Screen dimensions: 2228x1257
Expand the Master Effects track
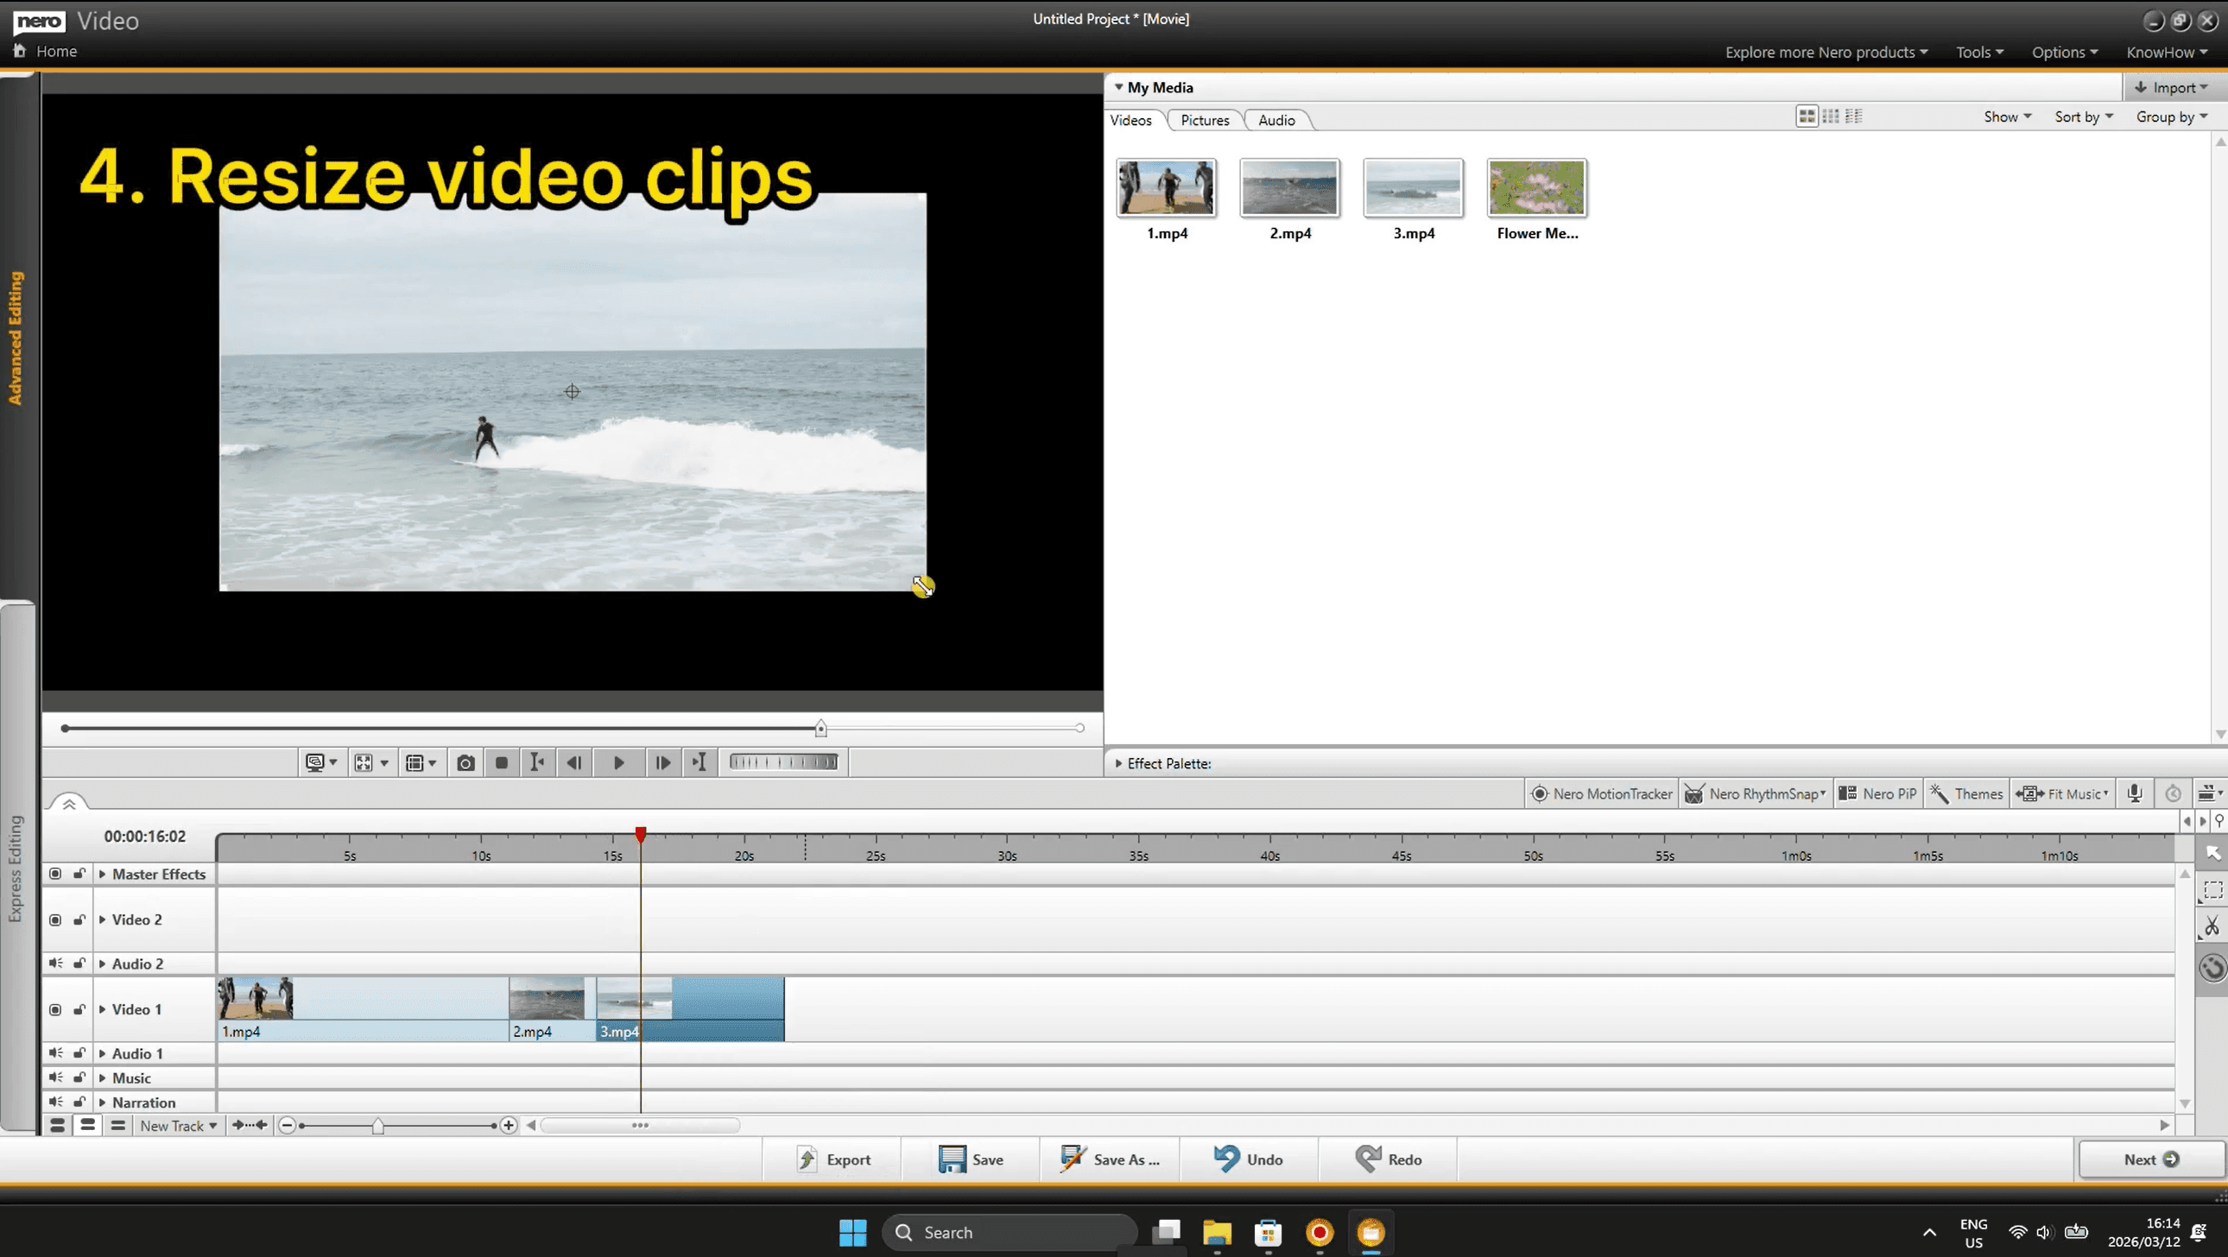[102, 874]
